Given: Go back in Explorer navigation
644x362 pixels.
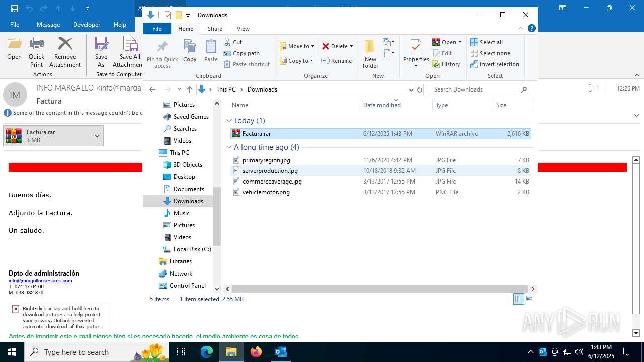Looking at the screenshot, I should pyautogui.click(x=152, y=89).
